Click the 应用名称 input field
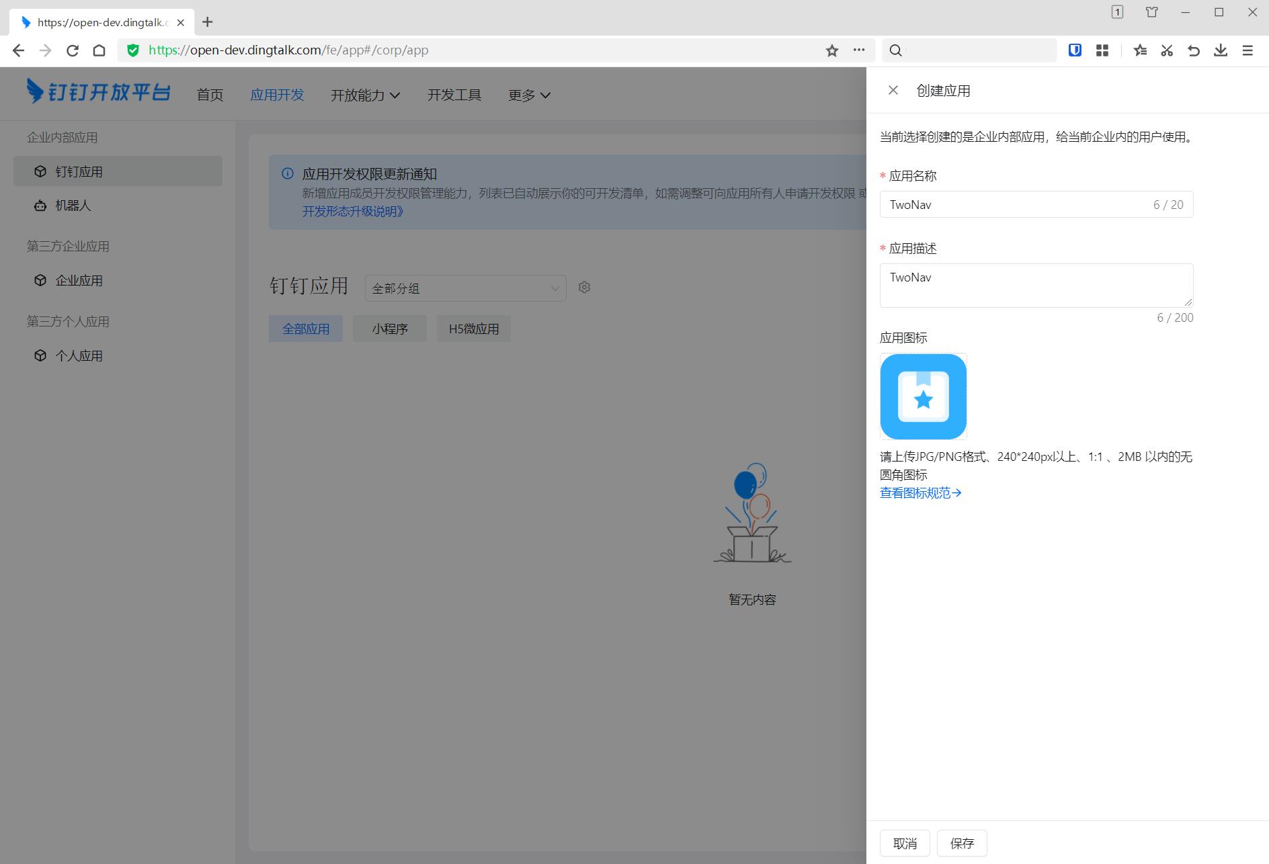 tap(1015, 205)
